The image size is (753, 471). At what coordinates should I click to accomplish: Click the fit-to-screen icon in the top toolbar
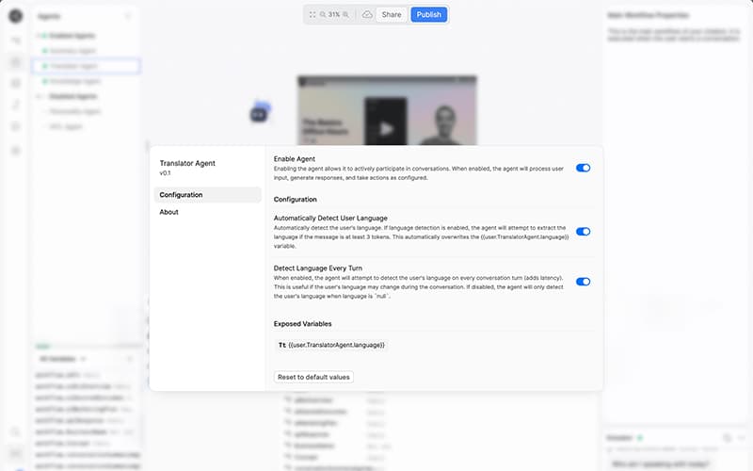point(312,15)
